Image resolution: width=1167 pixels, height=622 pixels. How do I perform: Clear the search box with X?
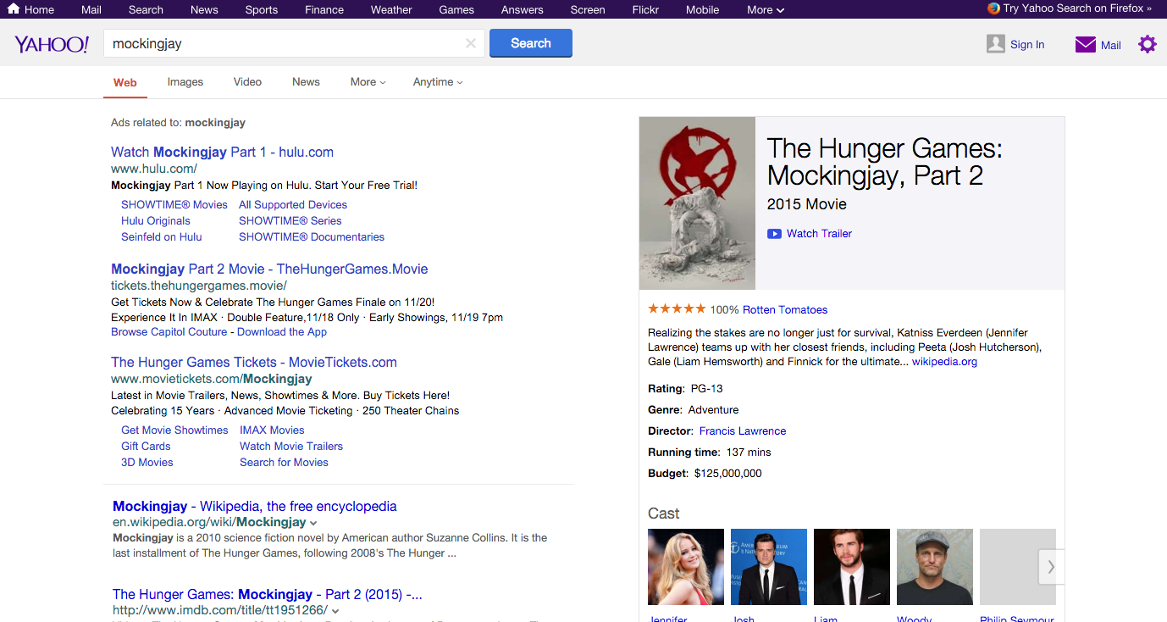coord(471,43)
